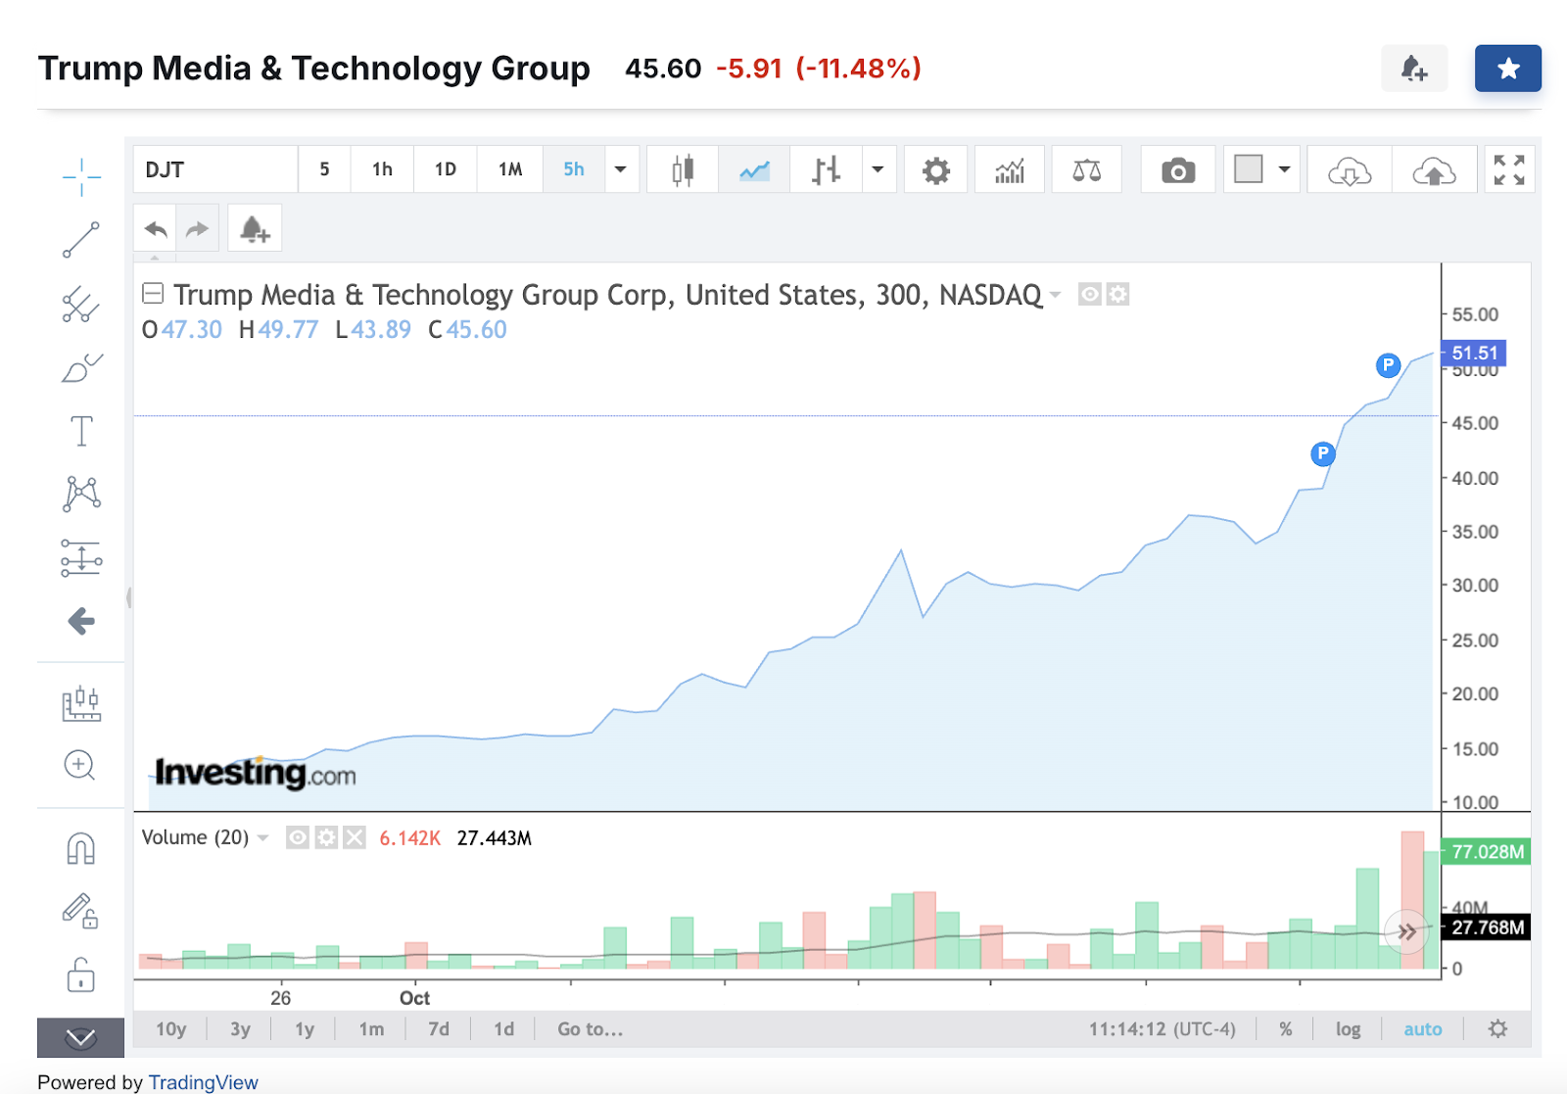Open the measure tool icon

pyautogui.click(x=81, y=703)
